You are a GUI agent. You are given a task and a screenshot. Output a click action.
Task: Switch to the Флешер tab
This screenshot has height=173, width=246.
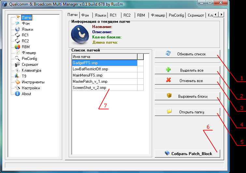[x=157, y=15]
